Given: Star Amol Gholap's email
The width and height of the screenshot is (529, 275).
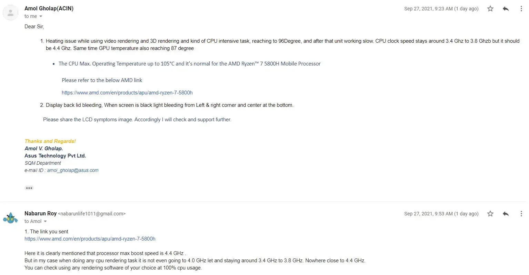Looking at the screenshot, I should tap(490, 9).
